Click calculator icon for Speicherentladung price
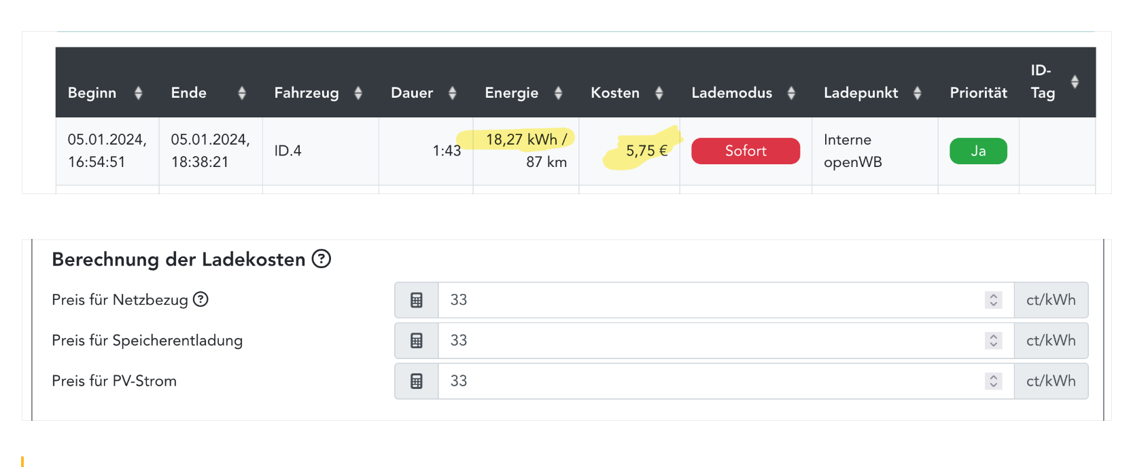 pyautogui.click(x=417, y=341)
